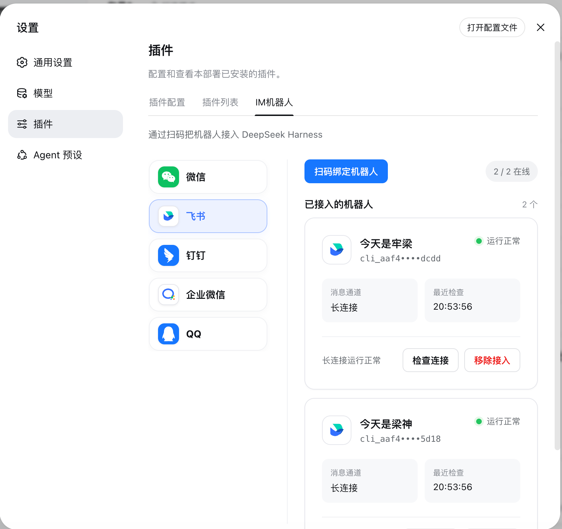
Task: Click the 已接入的机器人 heading
Action: click(339, 204)
